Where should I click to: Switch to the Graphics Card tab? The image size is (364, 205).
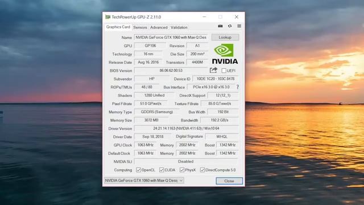tap(118, 27)
